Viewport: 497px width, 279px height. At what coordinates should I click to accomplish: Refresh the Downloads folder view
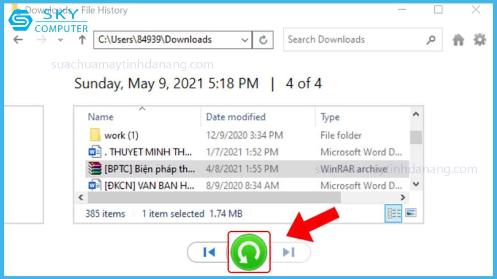(263, 40)
